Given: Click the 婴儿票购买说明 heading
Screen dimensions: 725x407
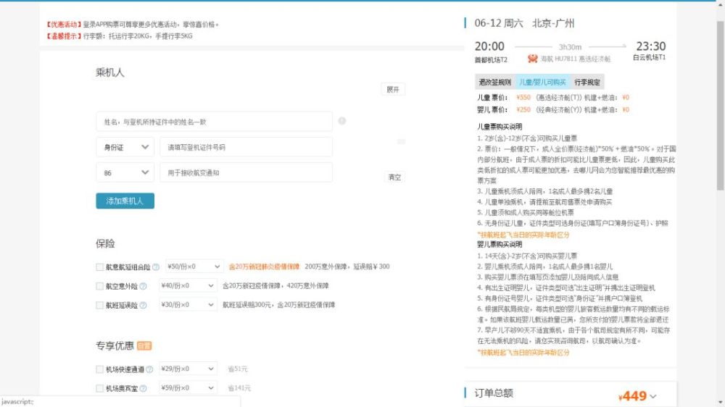Looking at the screenshot, I should coord(500,244).
